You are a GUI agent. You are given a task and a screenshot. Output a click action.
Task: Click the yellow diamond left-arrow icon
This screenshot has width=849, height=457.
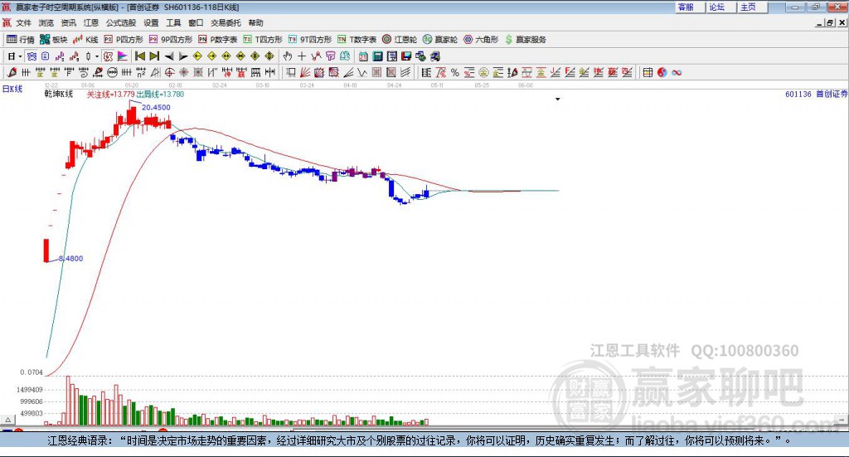(197, 56)
